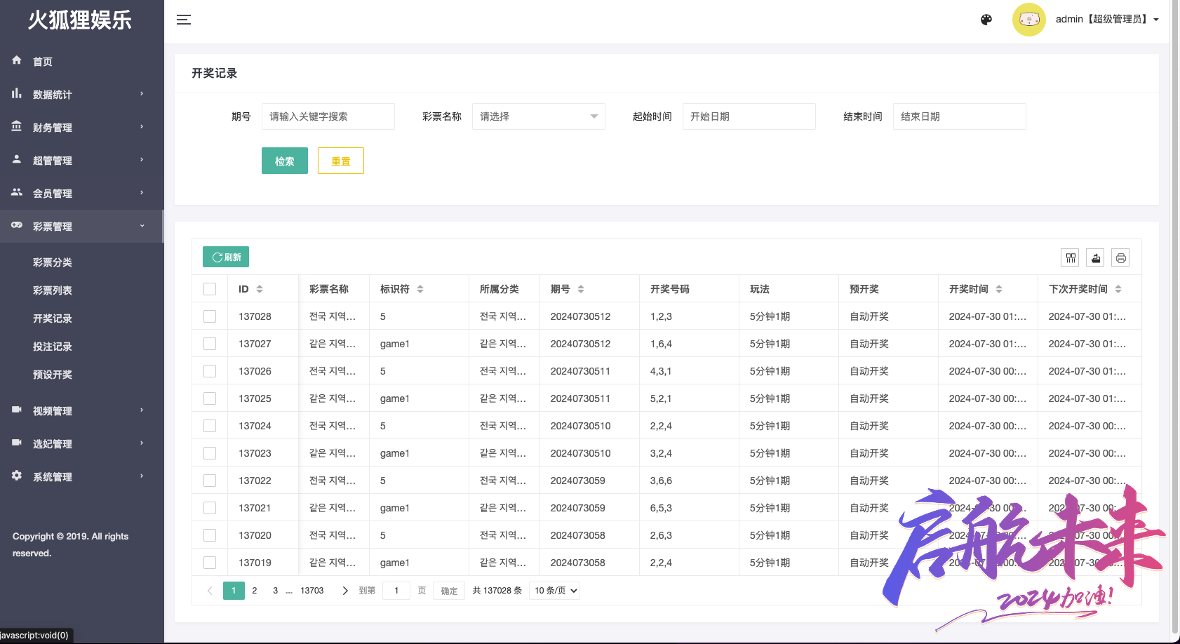Toggle the select-all header checkbox
This screenshot has width=1180, height=644.
click(x=210, y=289)
